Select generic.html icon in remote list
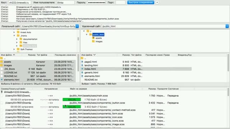 click(x=82, y=72)
